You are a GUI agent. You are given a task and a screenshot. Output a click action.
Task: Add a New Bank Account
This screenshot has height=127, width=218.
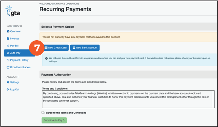(x=85, y=48)
